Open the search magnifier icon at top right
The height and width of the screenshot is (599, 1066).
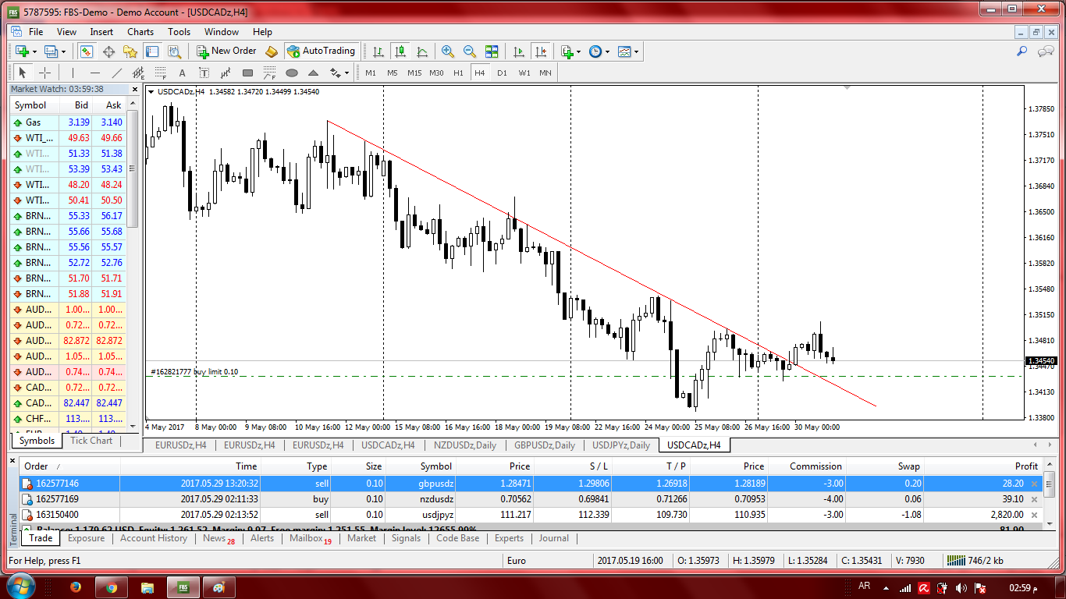click(1022, 51)
